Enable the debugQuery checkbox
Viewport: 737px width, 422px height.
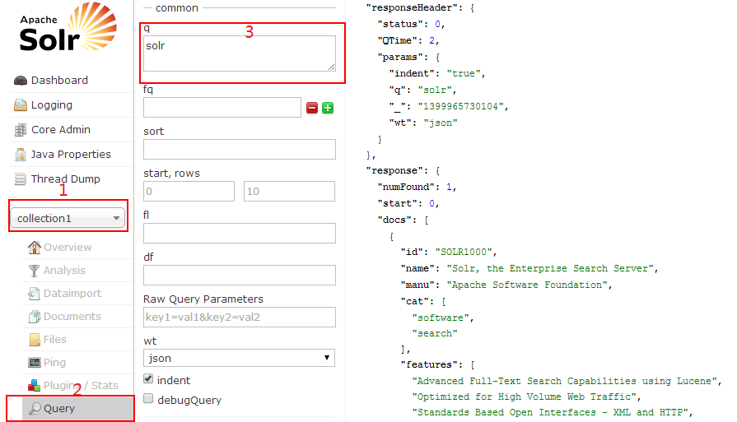pyautogui.click(x=148, y=399)
